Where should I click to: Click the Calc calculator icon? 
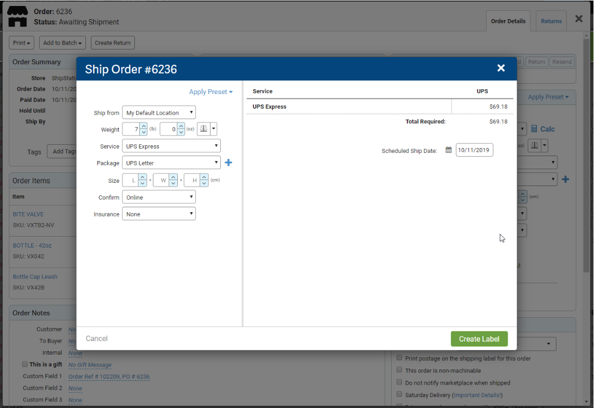pyautogui.click(x=535, y=129)
